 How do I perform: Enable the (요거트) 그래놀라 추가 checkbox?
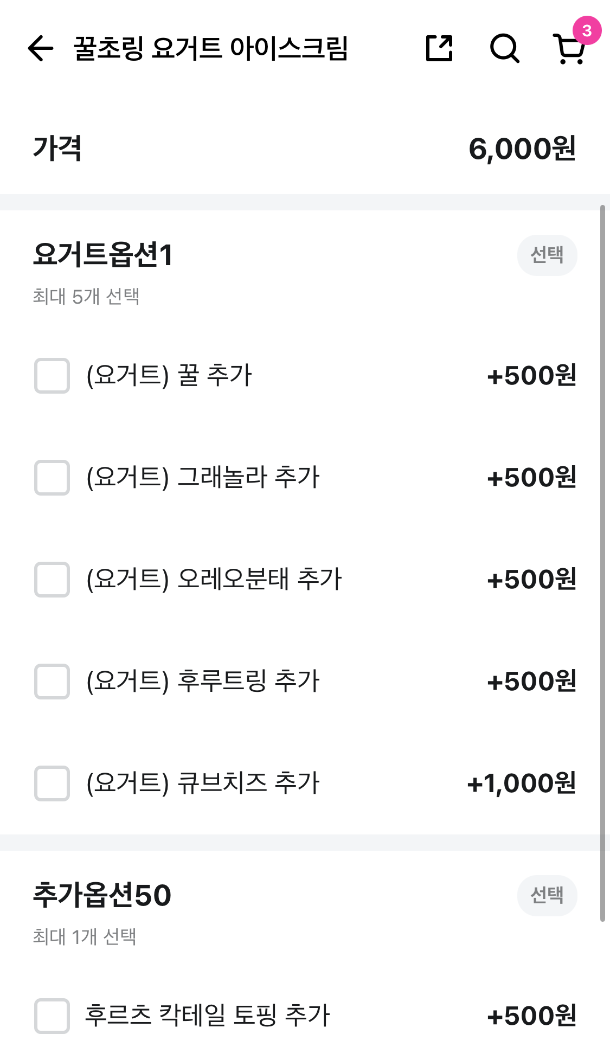pyautogui.click(x=52, y=478)
